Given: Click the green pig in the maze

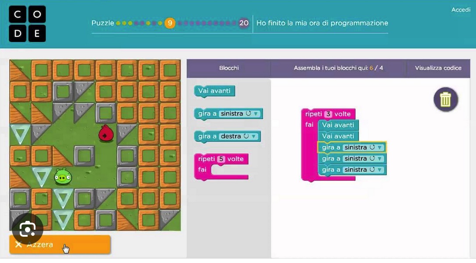Looking at the screenshot, I should tap(63, 177).
